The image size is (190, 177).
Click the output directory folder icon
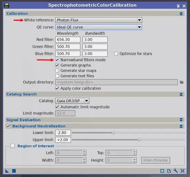click(x=181, y=82)
